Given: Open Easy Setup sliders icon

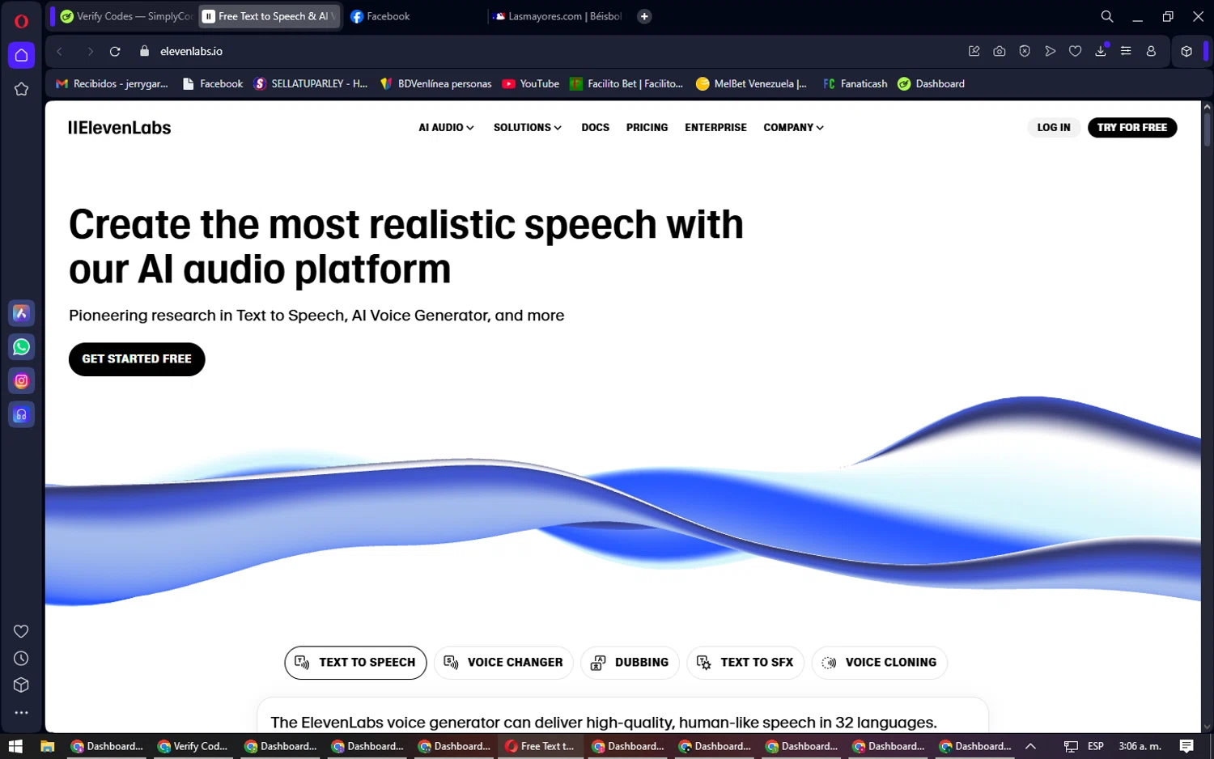Looking at the screenshot, I should 1126,51.
